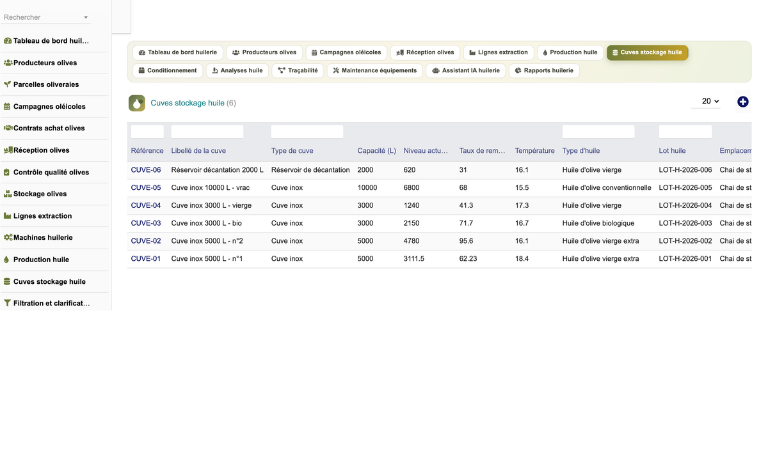Click lot cell LOT-H-2026-002

point(685,241)
